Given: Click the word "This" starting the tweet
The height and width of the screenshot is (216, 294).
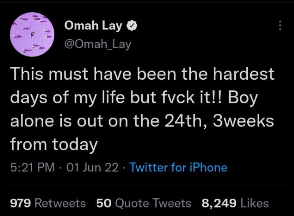Looking at the screenshot, I should 26,74.
